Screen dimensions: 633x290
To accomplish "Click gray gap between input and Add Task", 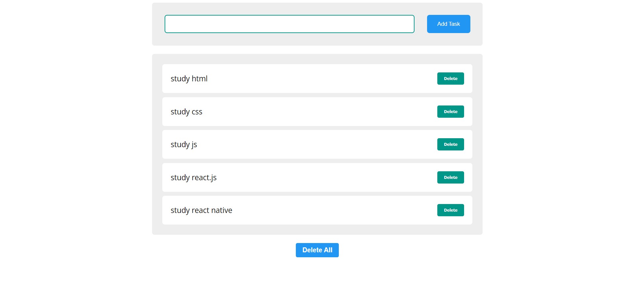I will pos(420,24).
